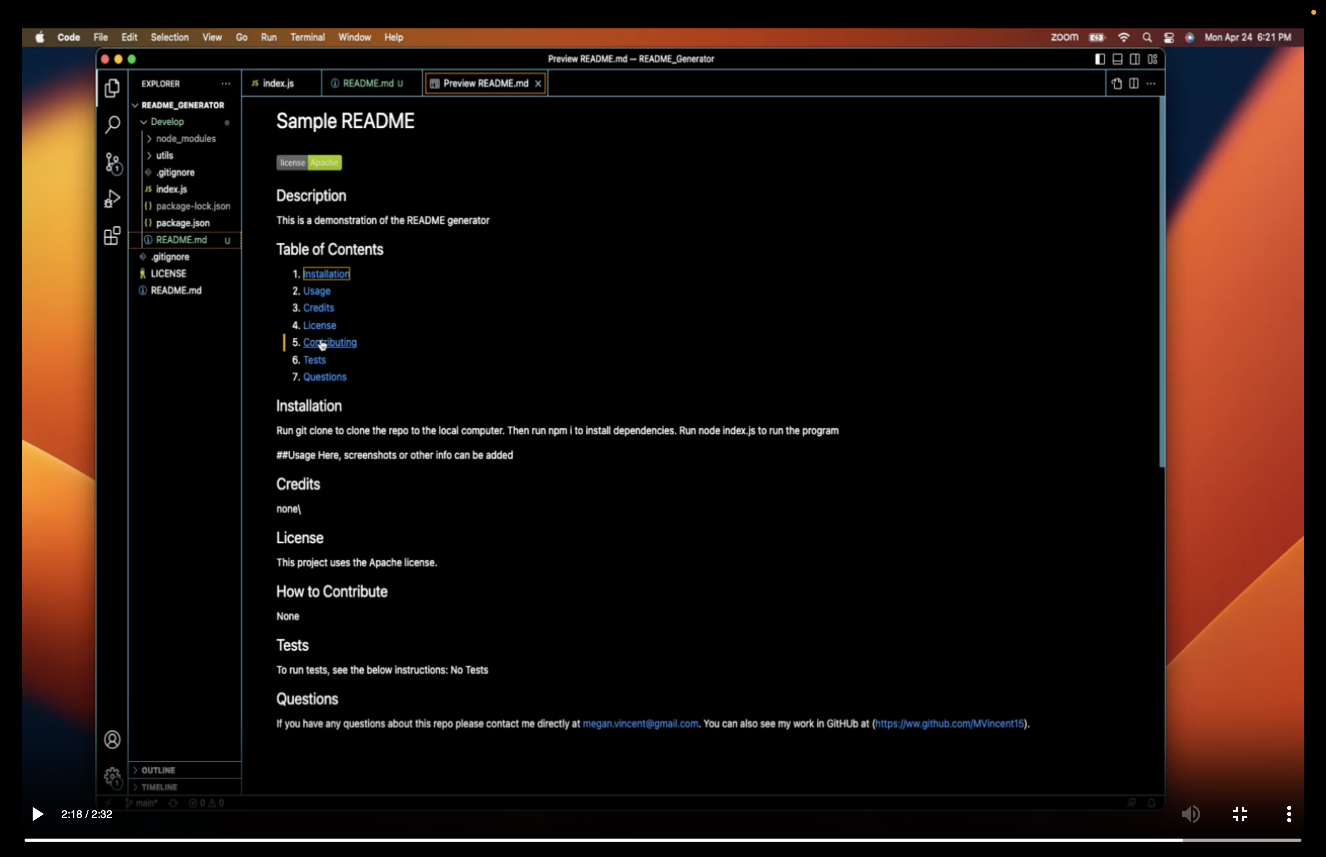The width and height of the screenshot is (1326, 857).
Task: Click the megan.vincent@gmail.com email link
Action: (639, 724)
